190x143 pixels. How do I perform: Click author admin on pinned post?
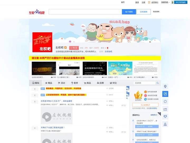[111, 95]
